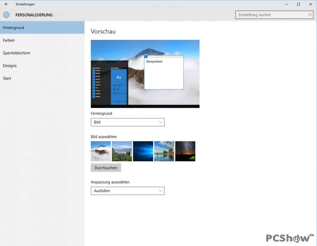The height and width of the screenshot is (246, 317).
Task: Open the Designs section
Action: 42,66
